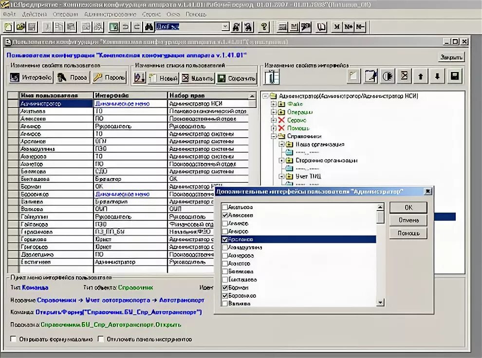Select 'Динамическое меню' cell in Администратор row
This screenshot has width=482, height=358.
coord(130,104)
